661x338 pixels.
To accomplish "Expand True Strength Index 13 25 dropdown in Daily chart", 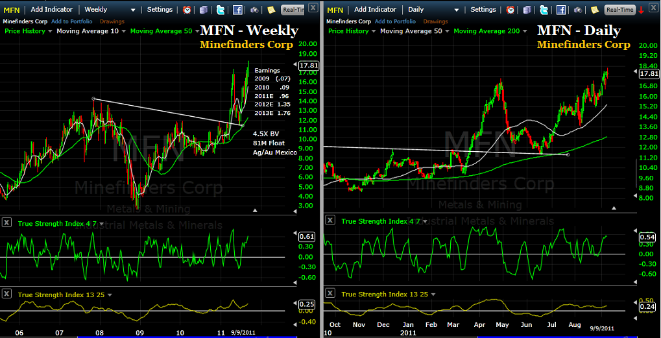I will point(433,295).
